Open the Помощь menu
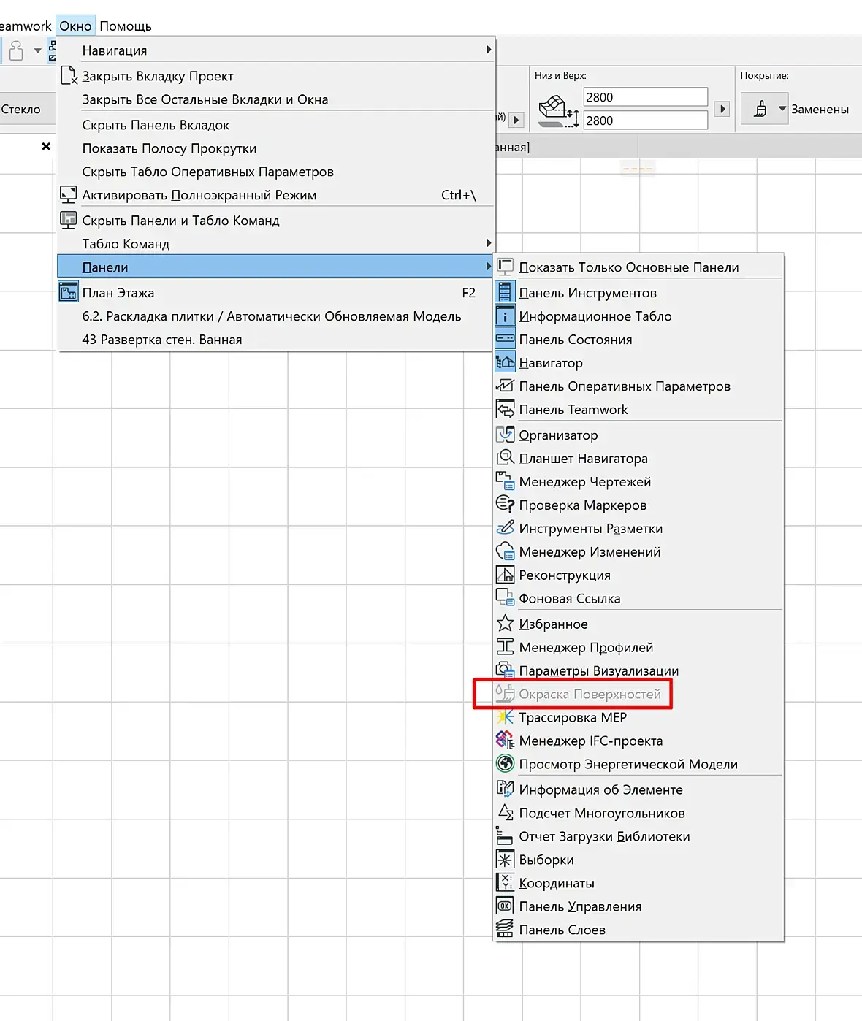The height and width of the screenshot is (1021, 862). (126, 26)
